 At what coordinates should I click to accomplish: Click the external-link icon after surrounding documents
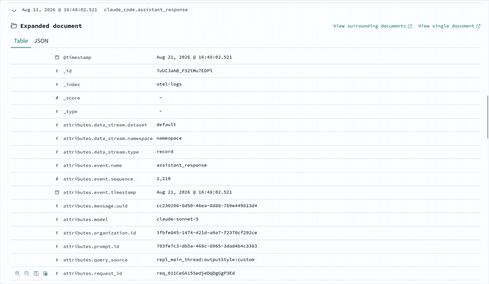coord(410,26)
